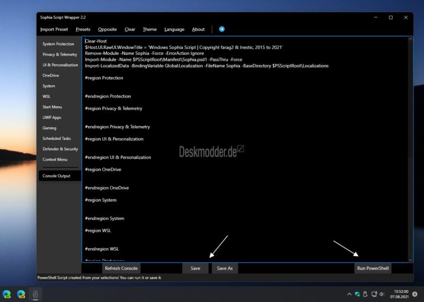424x302 pixels.
Task: Click the vertical scrollbar of the console output
Action: pyautogui.click(x=410, y=147)
